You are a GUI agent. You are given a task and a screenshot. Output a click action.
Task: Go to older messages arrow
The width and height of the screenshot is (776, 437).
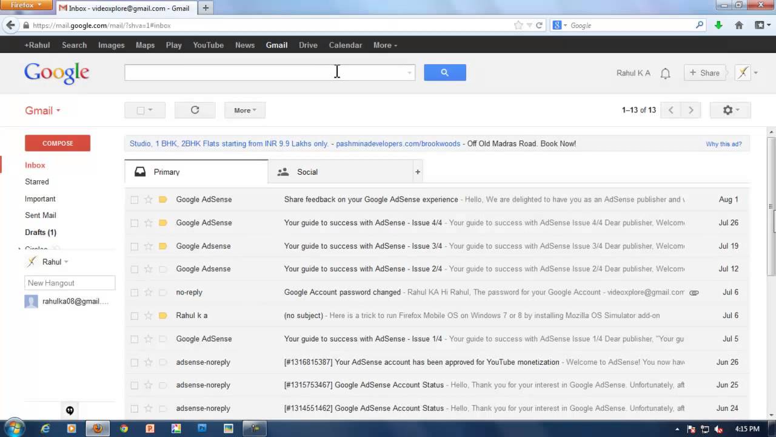pos(691,110)
